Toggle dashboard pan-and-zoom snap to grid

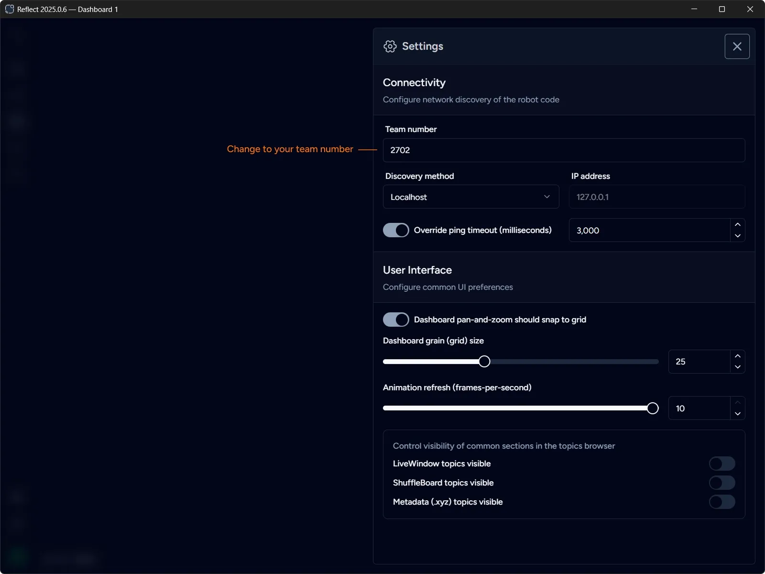coord(396,320)
